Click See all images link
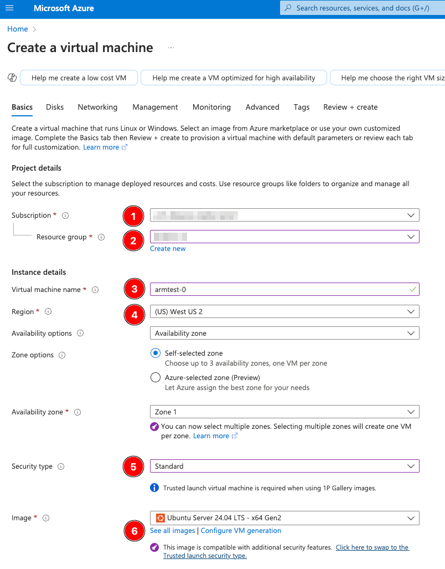445x569 pixels. click(173, 531)
